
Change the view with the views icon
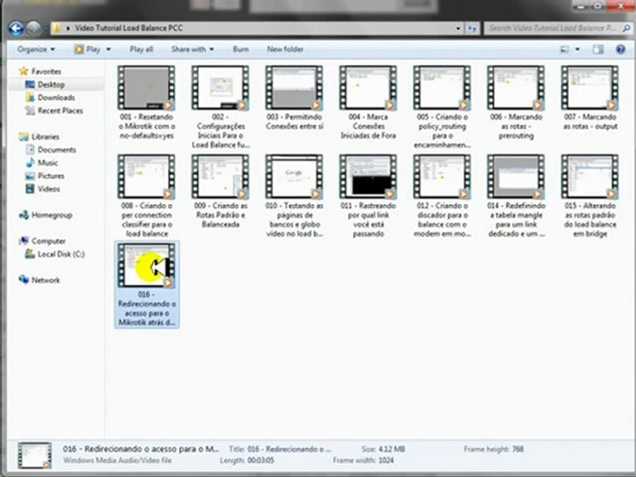[x=564, y=50]
